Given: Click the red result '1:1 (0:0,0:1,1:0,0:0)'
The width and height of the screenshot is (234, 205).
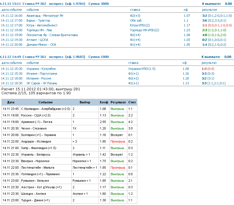Looking at the screenshot, I should pos(217,25).
